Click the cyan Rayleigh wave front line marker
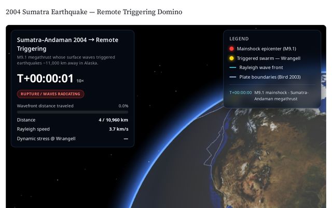The height and width of the screenshot is (208, 332). tap(233, 68)
